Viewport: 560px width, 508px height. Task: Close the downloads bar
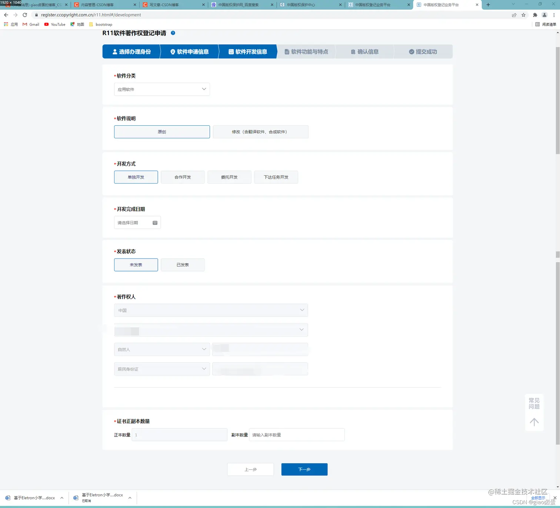pyautogui.click(x=555, y=498)
